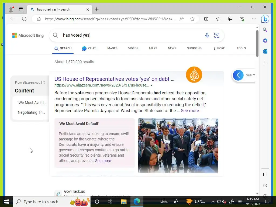Switch to the MAPS tab
The width and height of the screenshot is (276, 207).
tap(153, 49)
